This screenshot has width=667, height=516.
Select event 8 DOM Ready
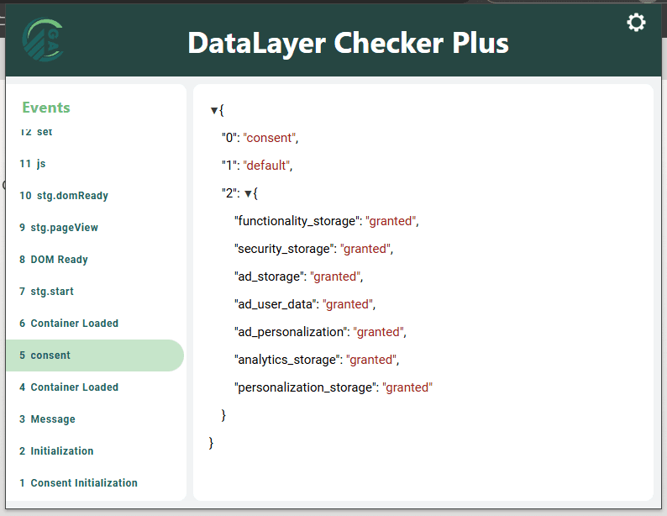click(95, 260)
